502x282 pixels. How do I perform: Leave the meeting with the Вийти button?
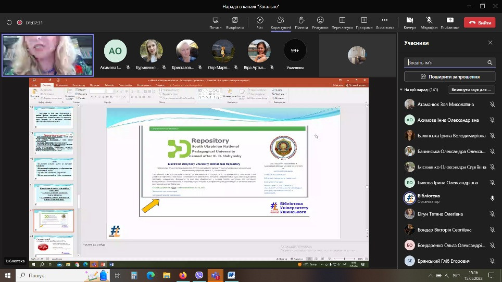[480, 23]
